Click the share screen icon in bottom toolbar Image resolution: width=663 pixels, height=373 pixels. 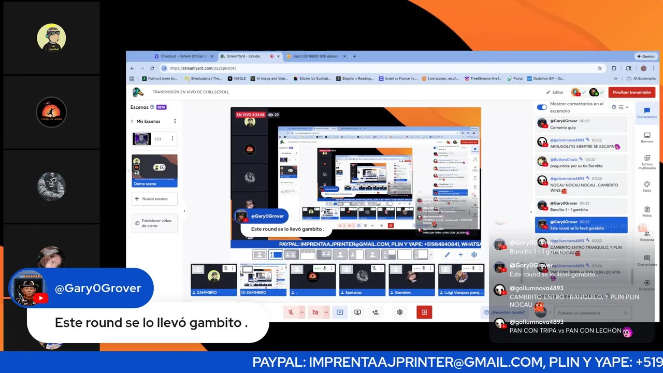(x=357, y=312)
